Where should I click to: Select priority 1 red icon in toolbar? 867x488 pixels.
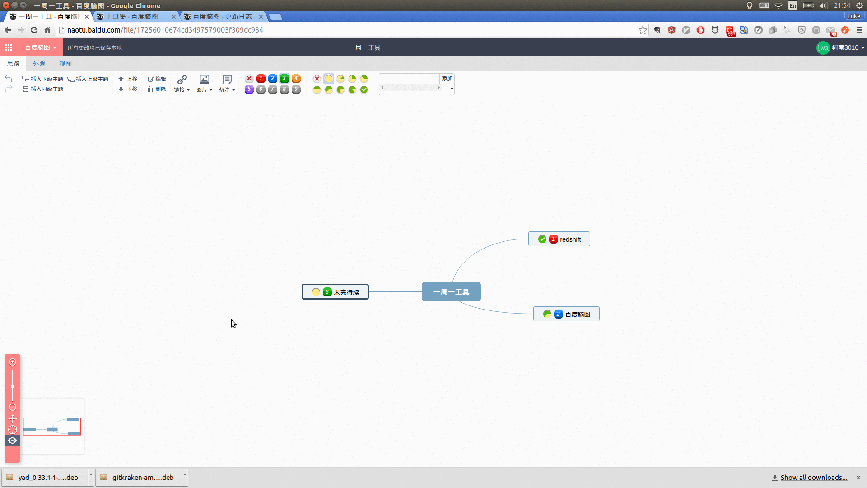[261, 79]
